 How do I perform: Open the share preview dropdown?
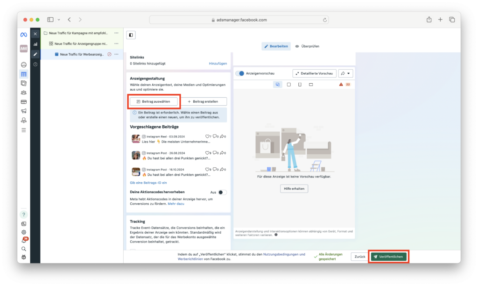click(345, 73)
